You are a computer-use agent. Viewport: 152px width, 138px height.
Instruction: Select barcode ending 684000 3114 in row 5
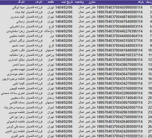120,26
